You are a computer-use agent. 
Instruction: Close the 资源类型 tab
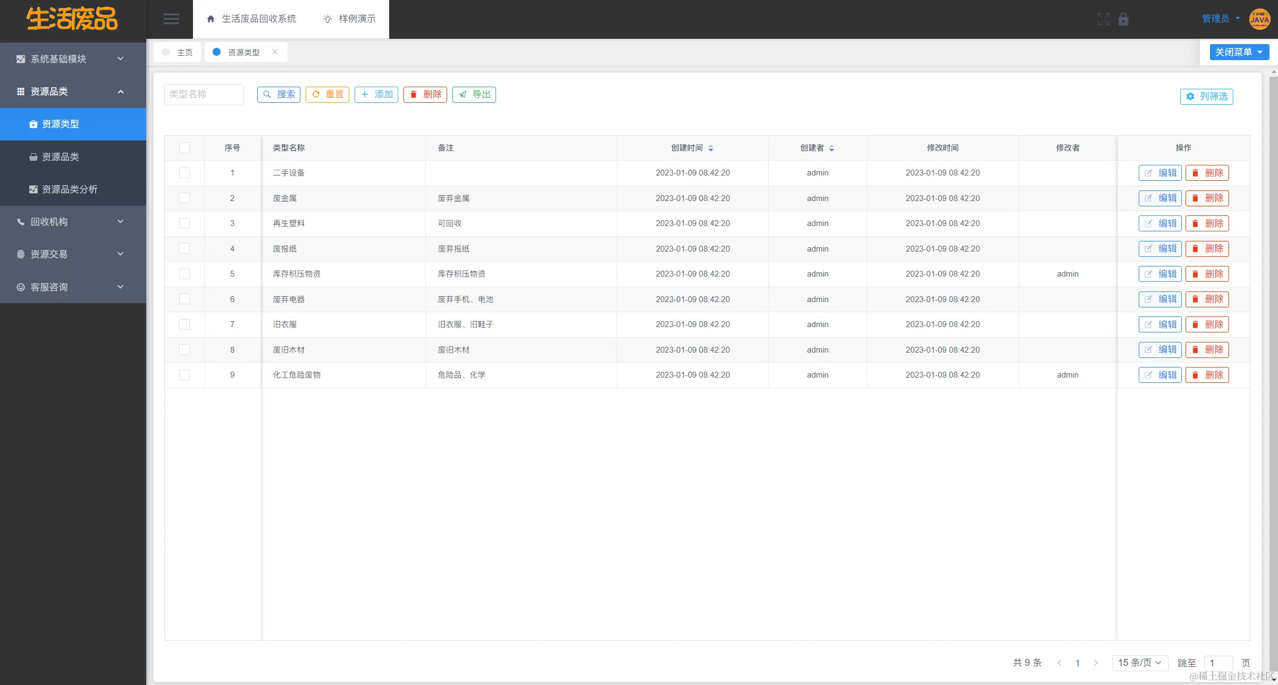[x=274, y=52]
